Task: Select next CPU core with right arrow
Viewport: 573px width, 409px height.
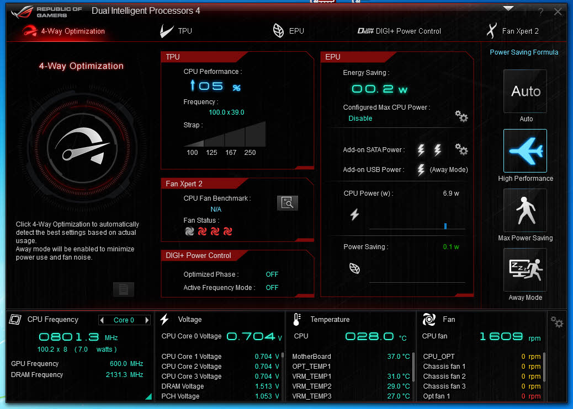Action: coord(147,320)
